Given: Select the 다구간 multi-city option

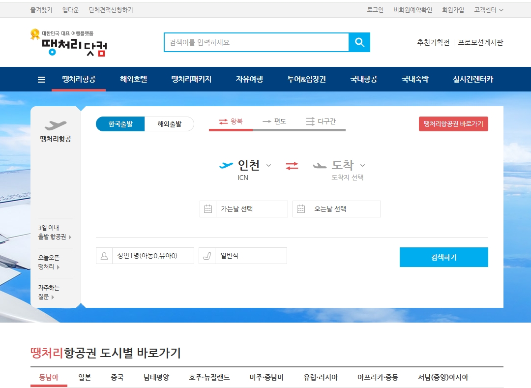Looking at the screenshot, I should point(321,121).
